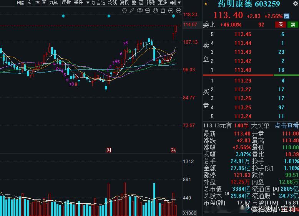Select the sell level 2 price 113.42
The width and height of the screenshot is (299, 216).
point(243,61)
